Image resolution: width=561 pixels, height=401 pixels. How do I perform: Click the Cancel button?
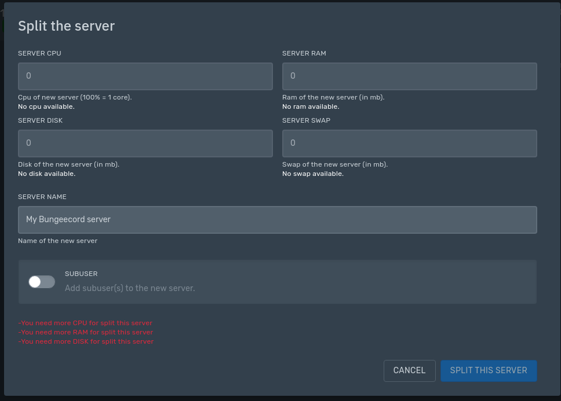pos(409,371)
